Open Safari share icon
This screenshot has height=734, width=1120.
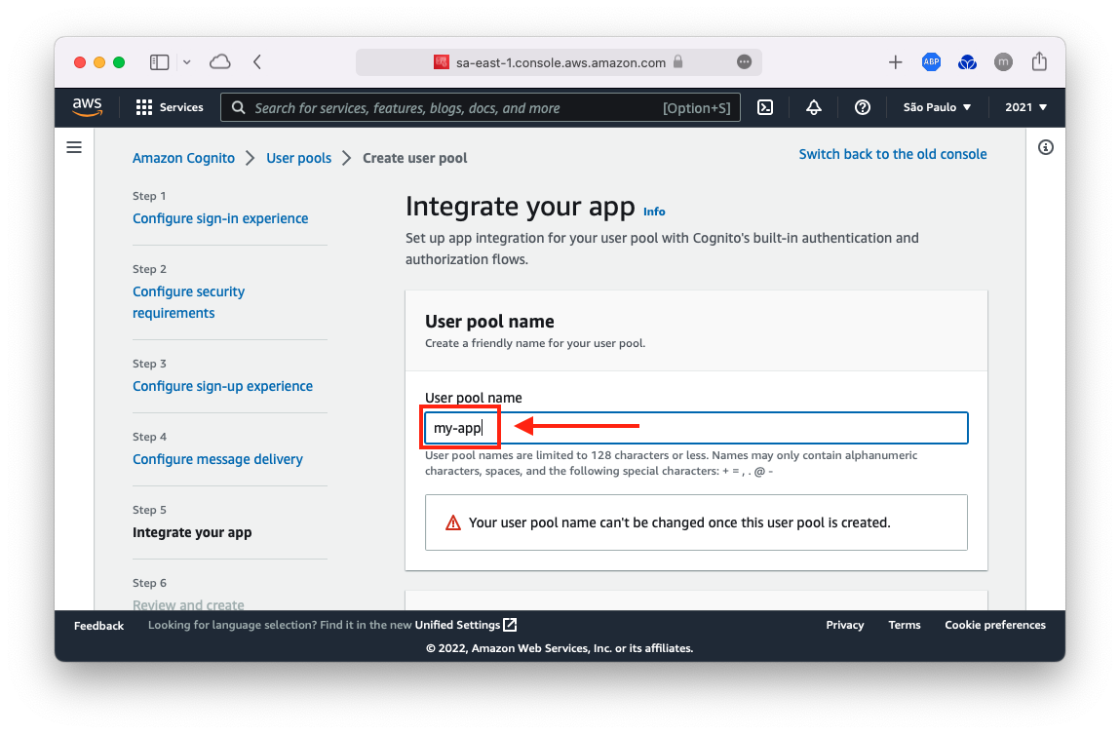pyautogui.click(x=1039, y=61)
